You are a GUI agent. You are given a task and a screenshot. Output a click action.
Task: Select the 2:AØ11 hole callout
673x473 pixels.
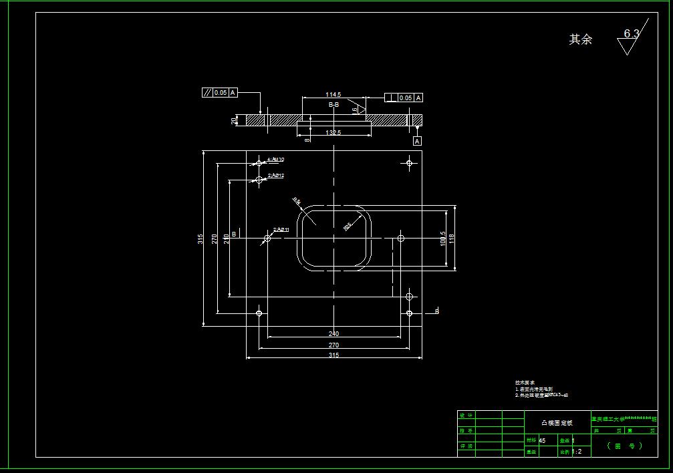click(281, 230)
